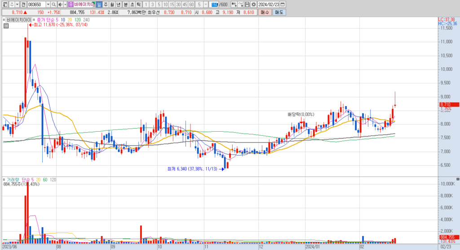The image size is (460, 250).
Task: Open chart settings gear icon
Action: 253,4
